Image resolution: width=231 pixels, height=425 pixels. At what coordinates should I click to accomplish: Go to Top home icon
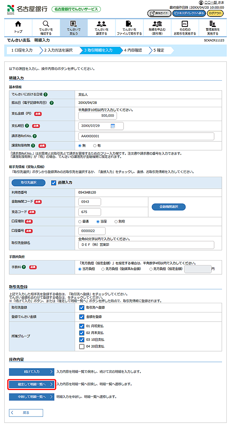tap(18, 27)
